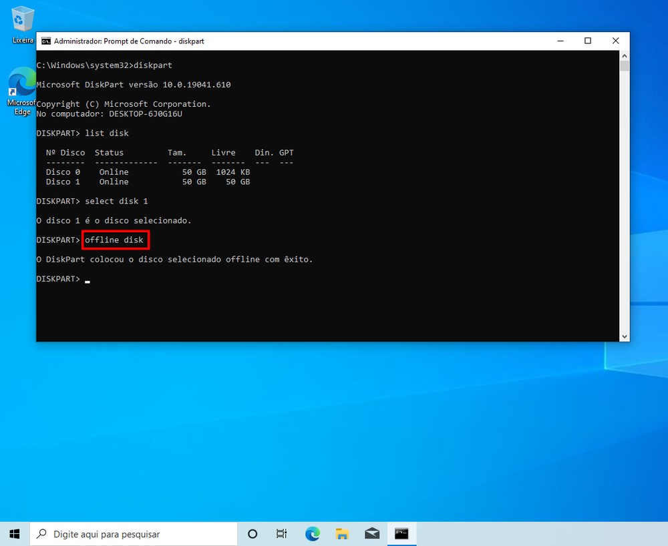Focus the running Command Prompt taskbar icon
This screenshot has height=546, width=668.
tap(401, 533)
